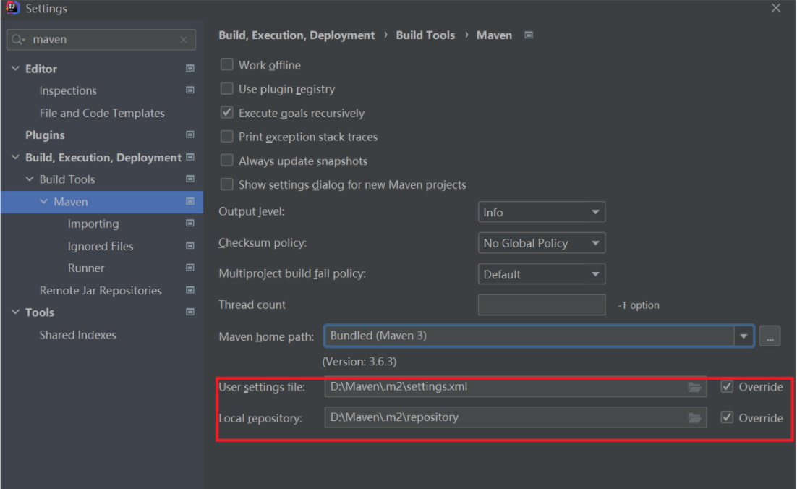The image size is (797, 489).
Task: Open Shared Indexes settings
Action: [x=78, y=334]
